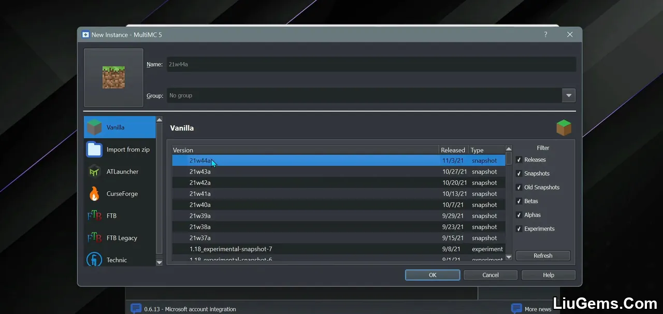Select version 21w41a row

point(339,194)
